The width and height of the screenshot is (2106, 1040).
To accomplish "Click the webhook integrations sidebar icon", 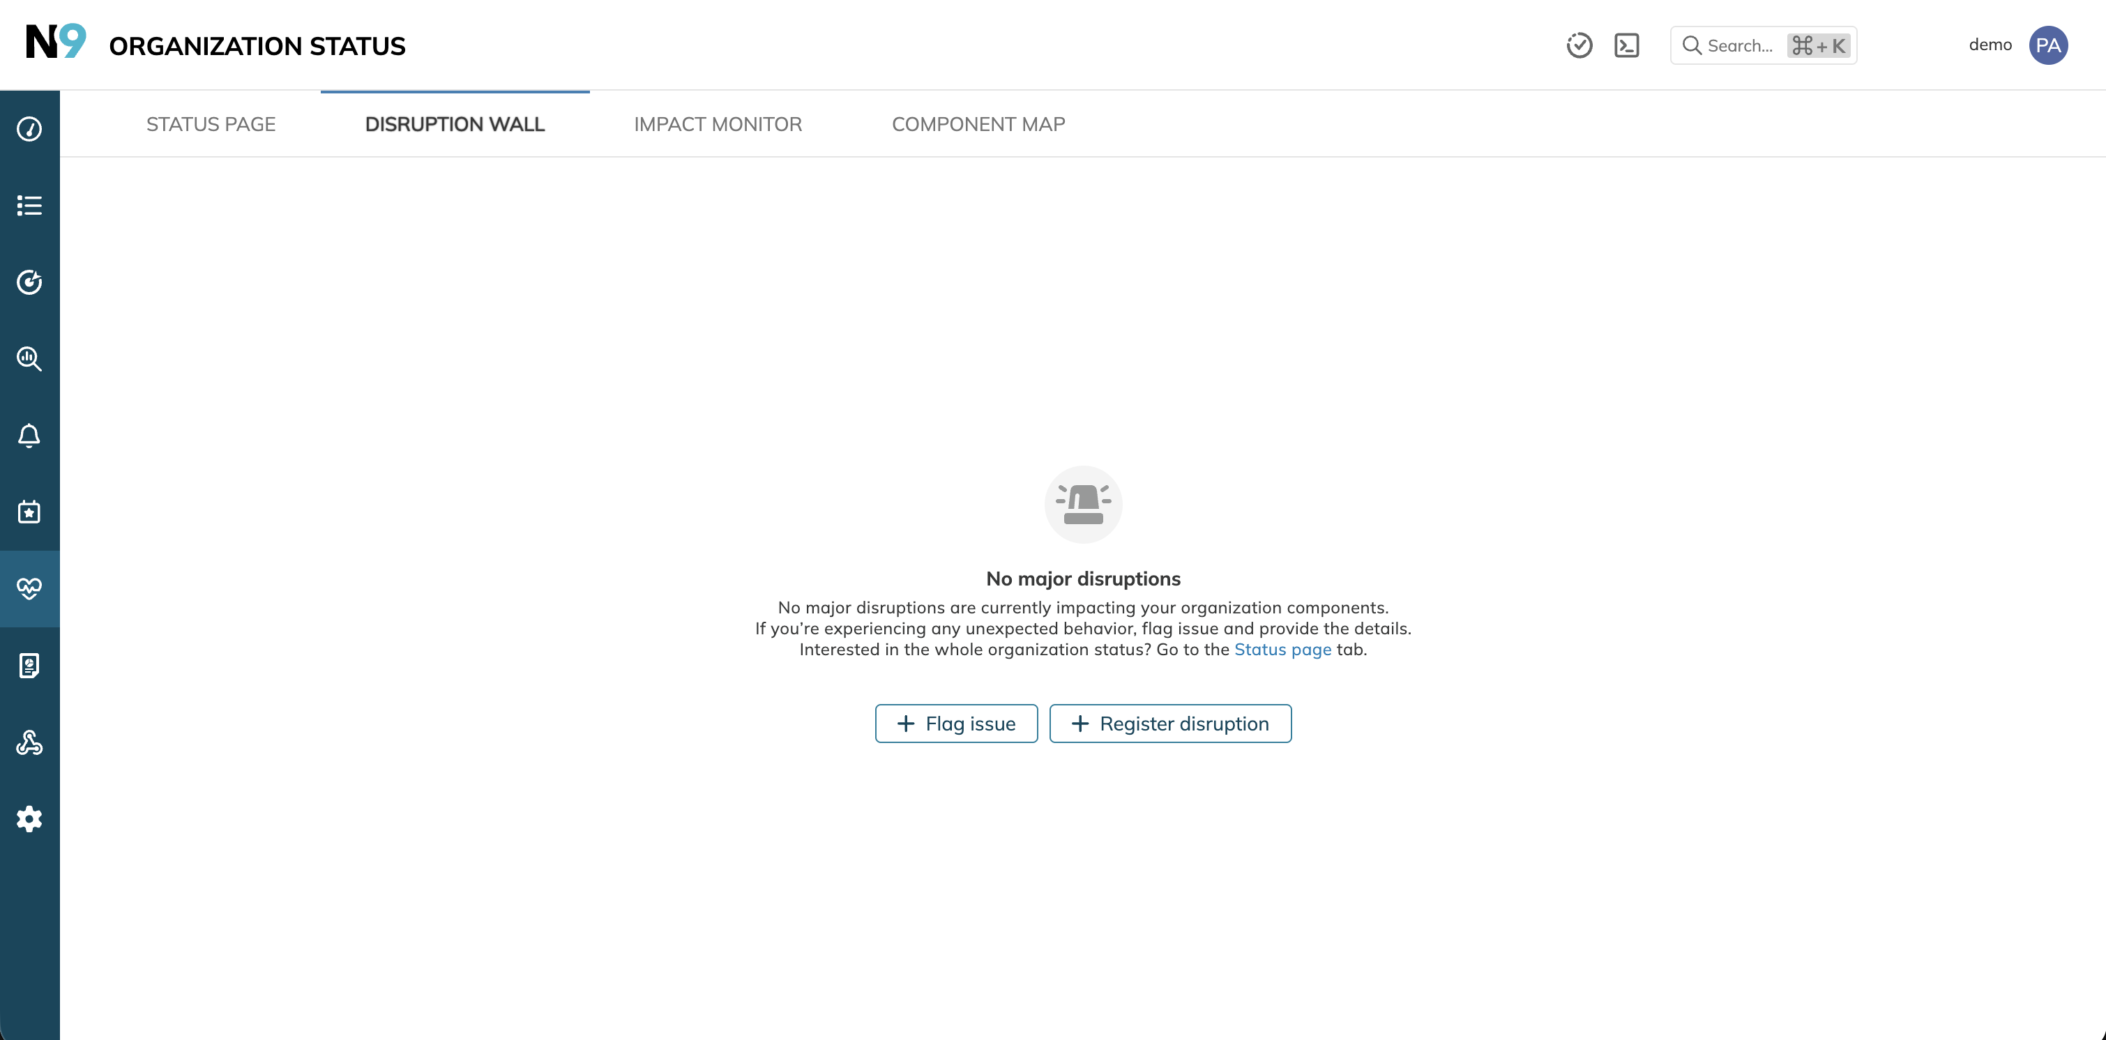I will click(x=29, y=742).
